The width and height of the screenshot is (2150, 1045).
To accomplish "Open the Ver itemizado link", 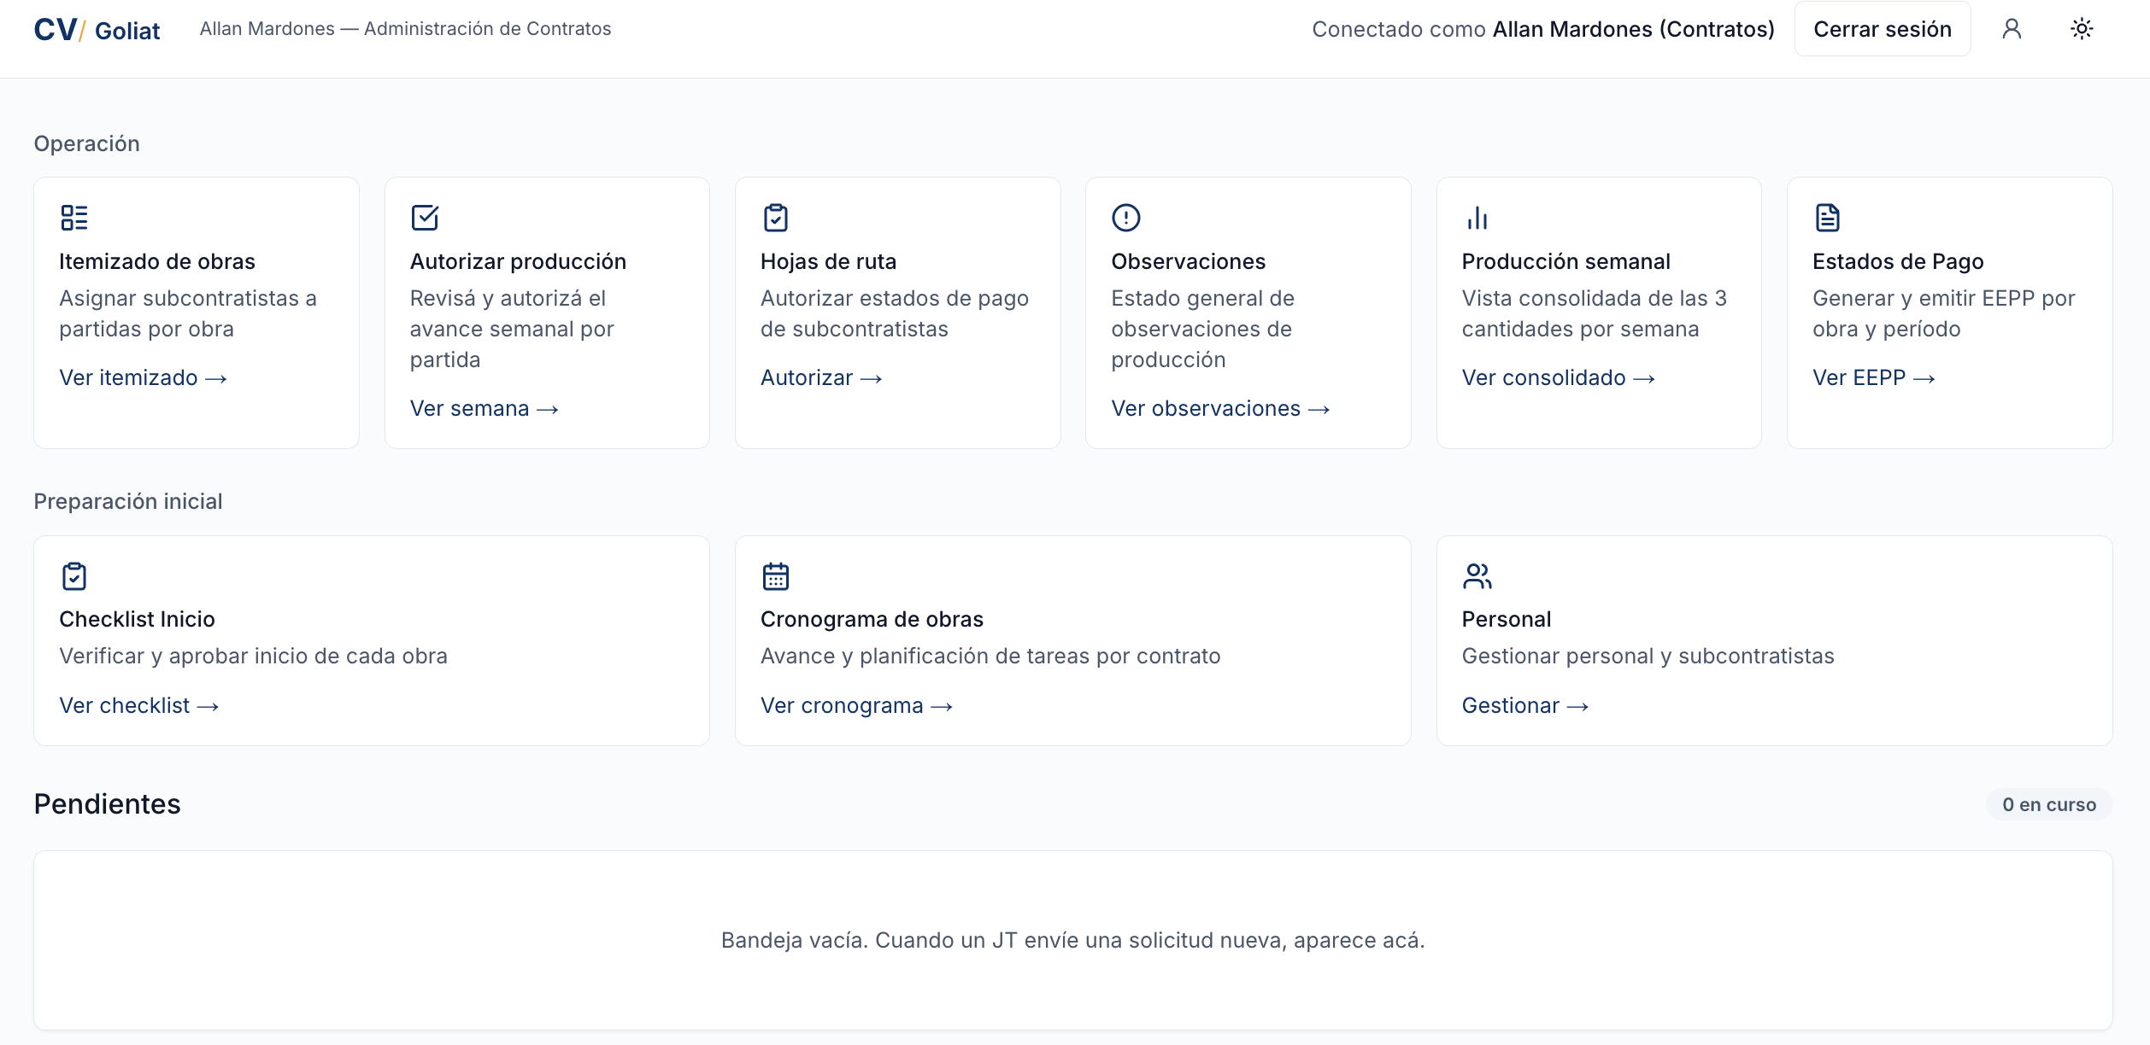I will pos(143,377).
